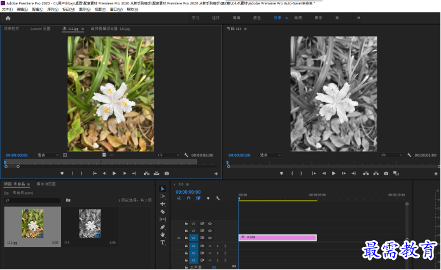The width and height of the screenshot is (441, 270).
Task: Open comparison view in Program monitor
Action: [396, 173]
